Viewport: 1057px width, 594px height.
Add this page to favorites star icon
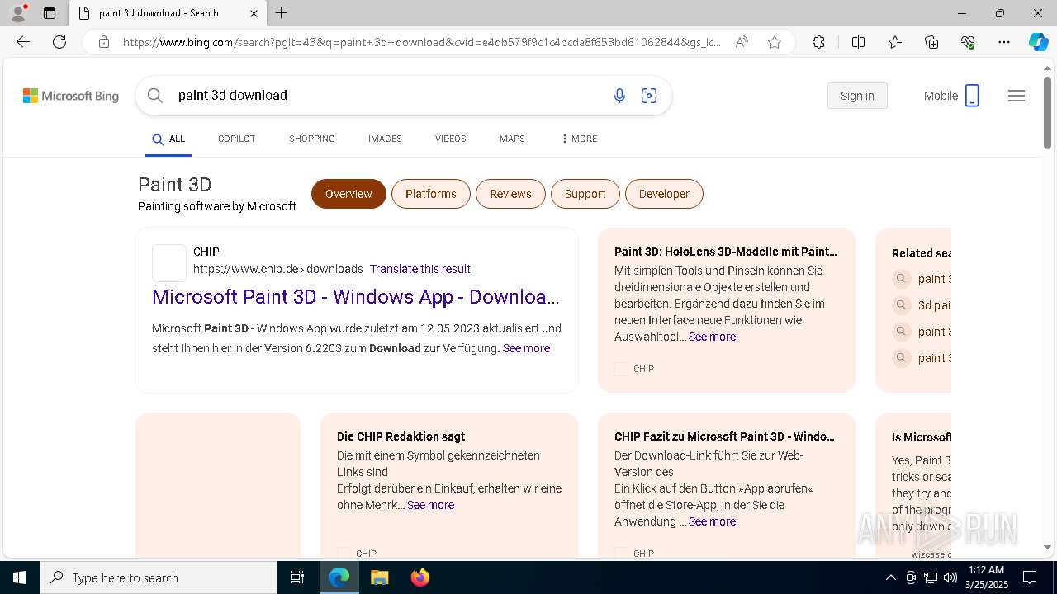coord(775,42)
